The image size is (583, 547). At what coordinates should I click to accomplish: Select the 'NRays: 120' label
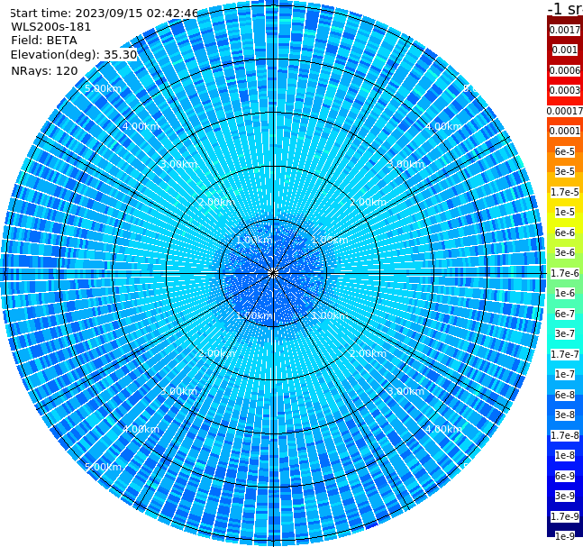click(44, 70)
